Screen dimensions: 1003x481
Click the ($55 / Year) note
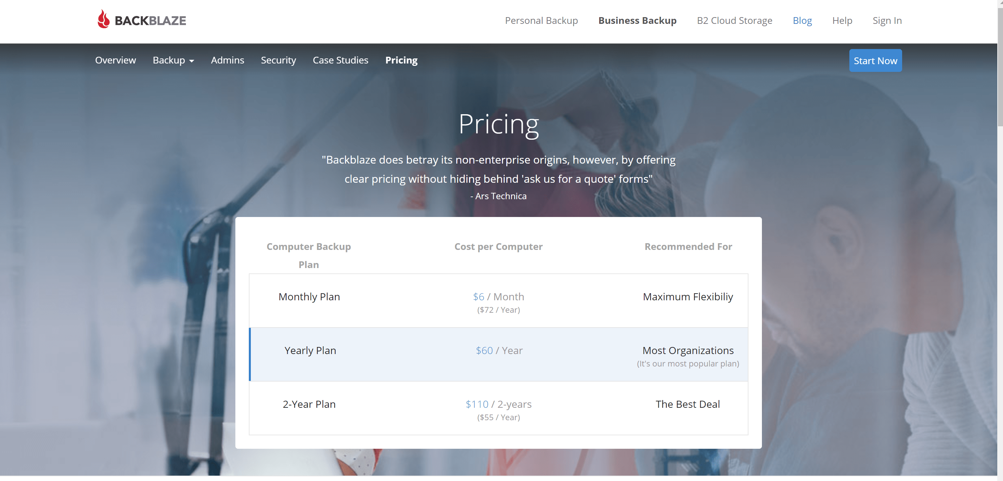pos(498,417)
